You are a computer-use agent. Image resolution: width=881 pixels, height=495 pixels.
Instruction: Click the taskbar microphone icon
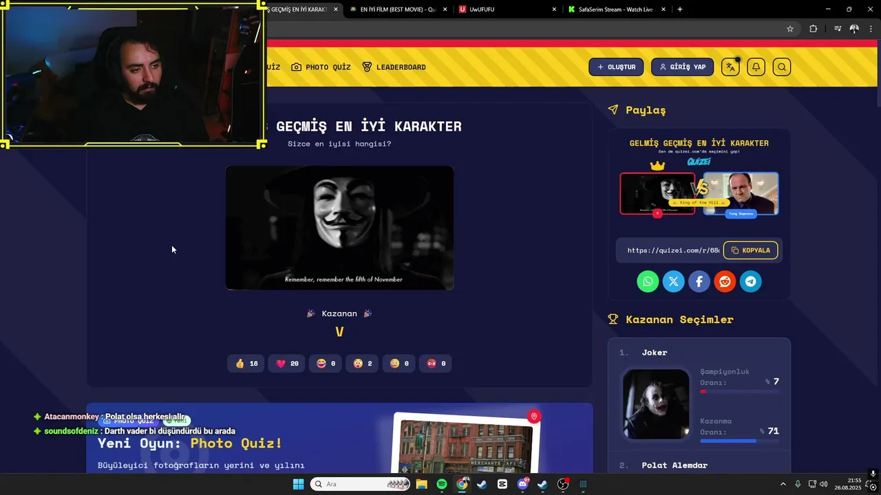tap(798, 484)
